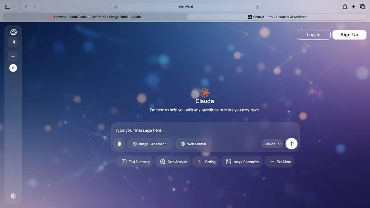Open settings via the sidebar gear icon

(13, 196)
